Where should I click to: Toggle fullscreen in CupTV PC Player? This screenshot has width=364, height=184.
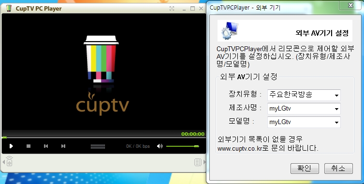click(172, 9)
